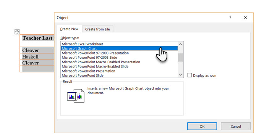Click the list scroll up arrow
This screenshot has width=256, height=138.
(x=180, y=44)
